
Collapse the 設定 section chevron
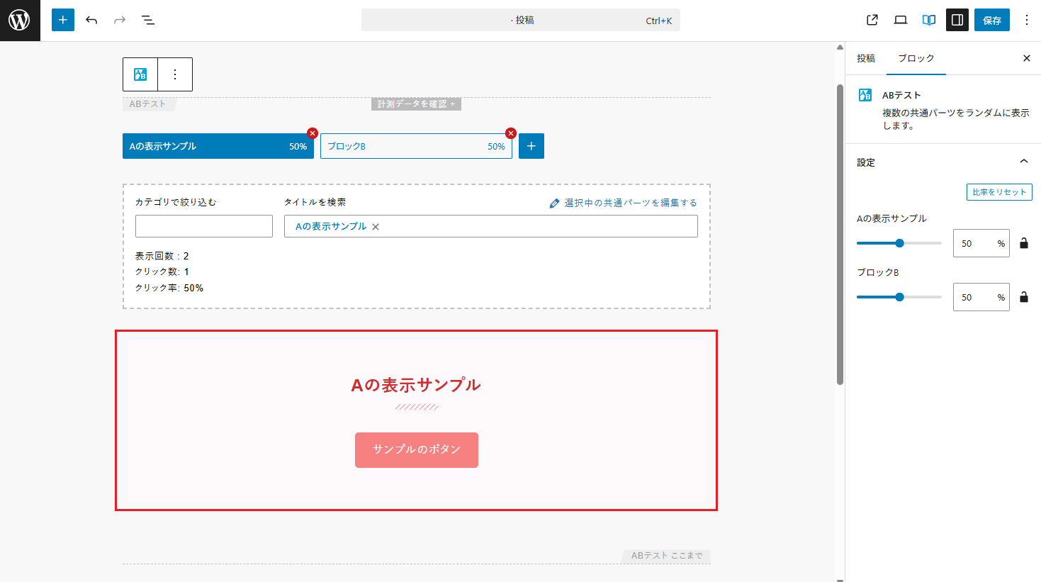(x=1023, y=161)
